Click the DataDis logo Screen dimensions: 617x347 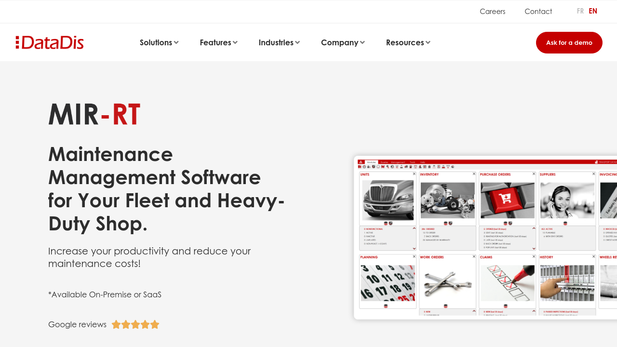pyautogui.click(x=50, y=42)
